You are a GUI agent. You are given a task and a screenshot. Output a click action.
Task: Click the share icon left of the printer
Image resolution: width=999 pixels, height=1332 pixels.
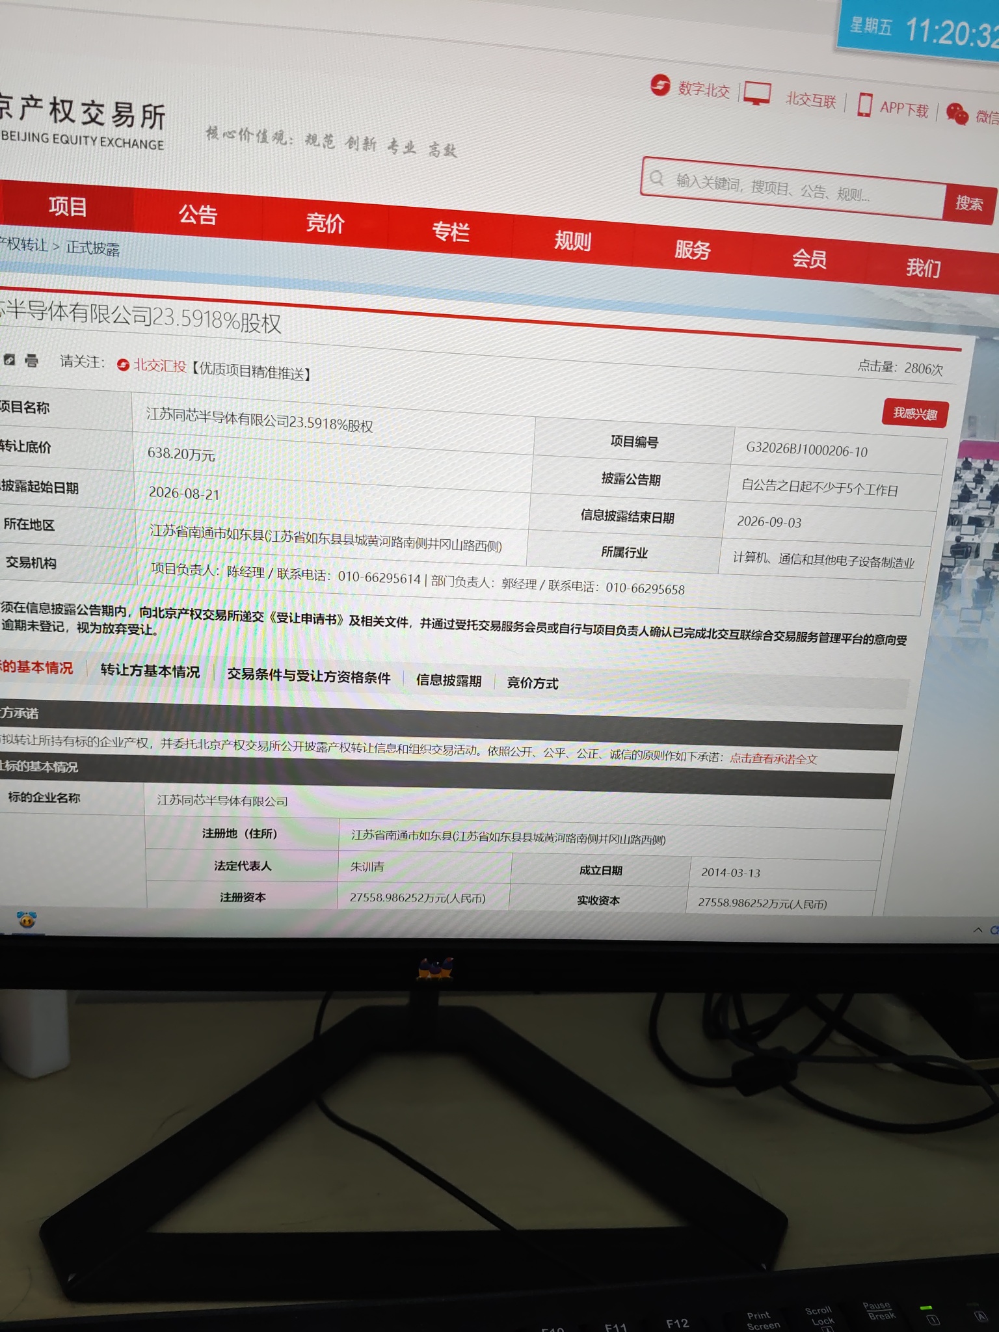(9, 359)
